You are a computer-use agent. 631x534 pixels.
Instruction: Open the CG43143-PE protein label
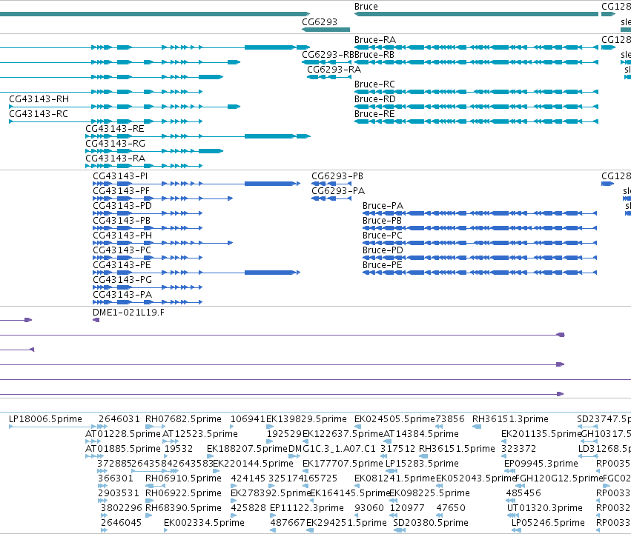pos(122,265)
